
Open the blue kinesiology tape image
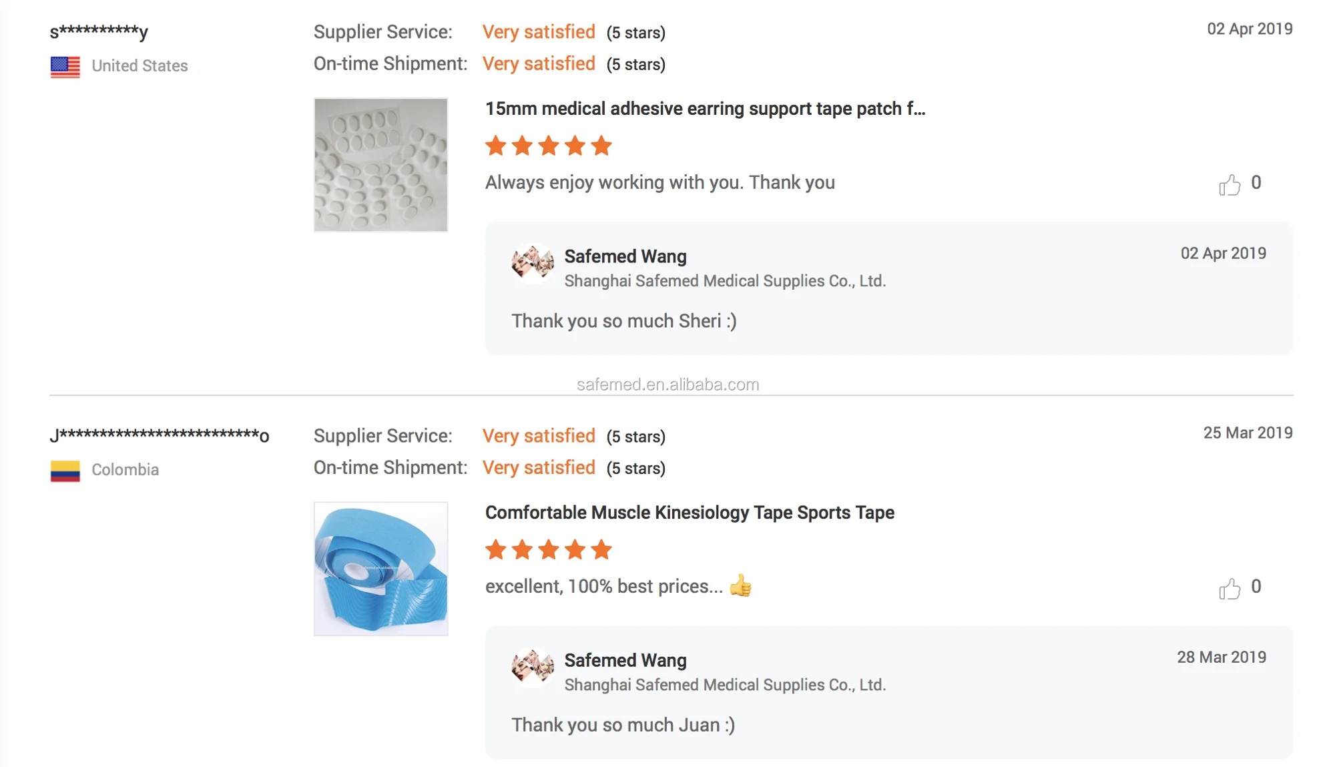[x=380, y=569]
